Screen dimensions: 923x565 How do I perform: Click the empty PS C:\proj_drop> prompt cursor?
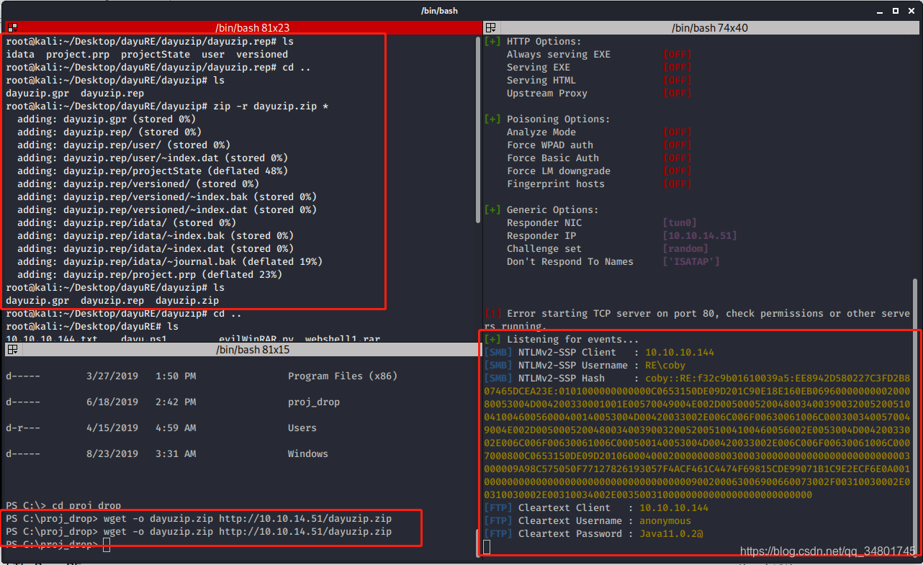(x=107, y=545)
